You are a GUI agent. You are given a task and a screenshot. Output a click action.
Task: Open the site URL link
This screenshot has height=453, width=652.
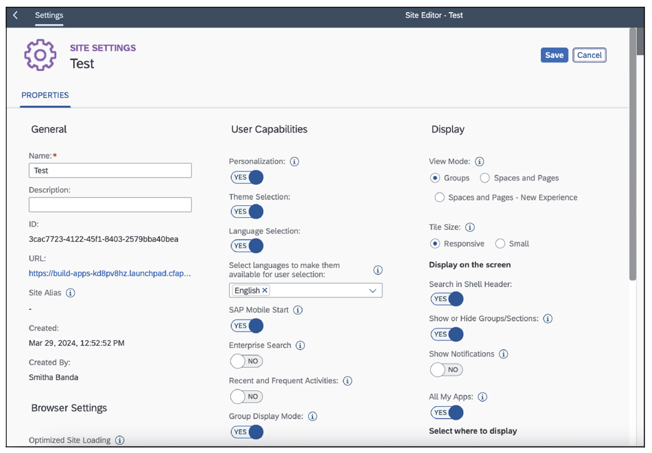pos(110,273)
